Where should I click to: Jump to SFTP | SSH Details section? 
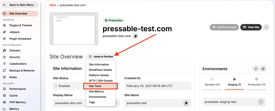point(101,81)
